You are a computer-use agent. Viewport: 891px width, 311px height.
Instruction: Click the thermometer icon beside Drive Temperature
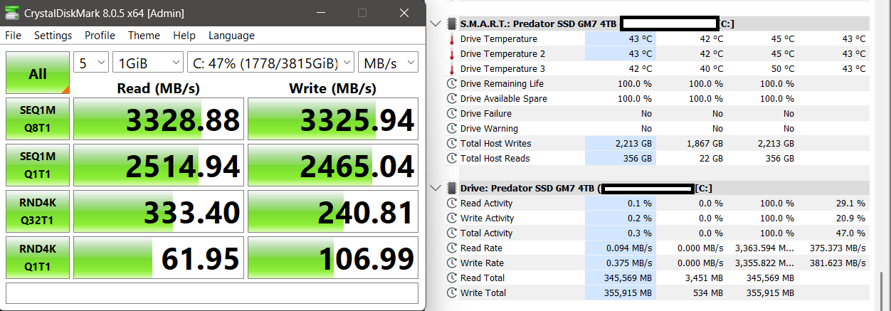[x=451, y=39]
